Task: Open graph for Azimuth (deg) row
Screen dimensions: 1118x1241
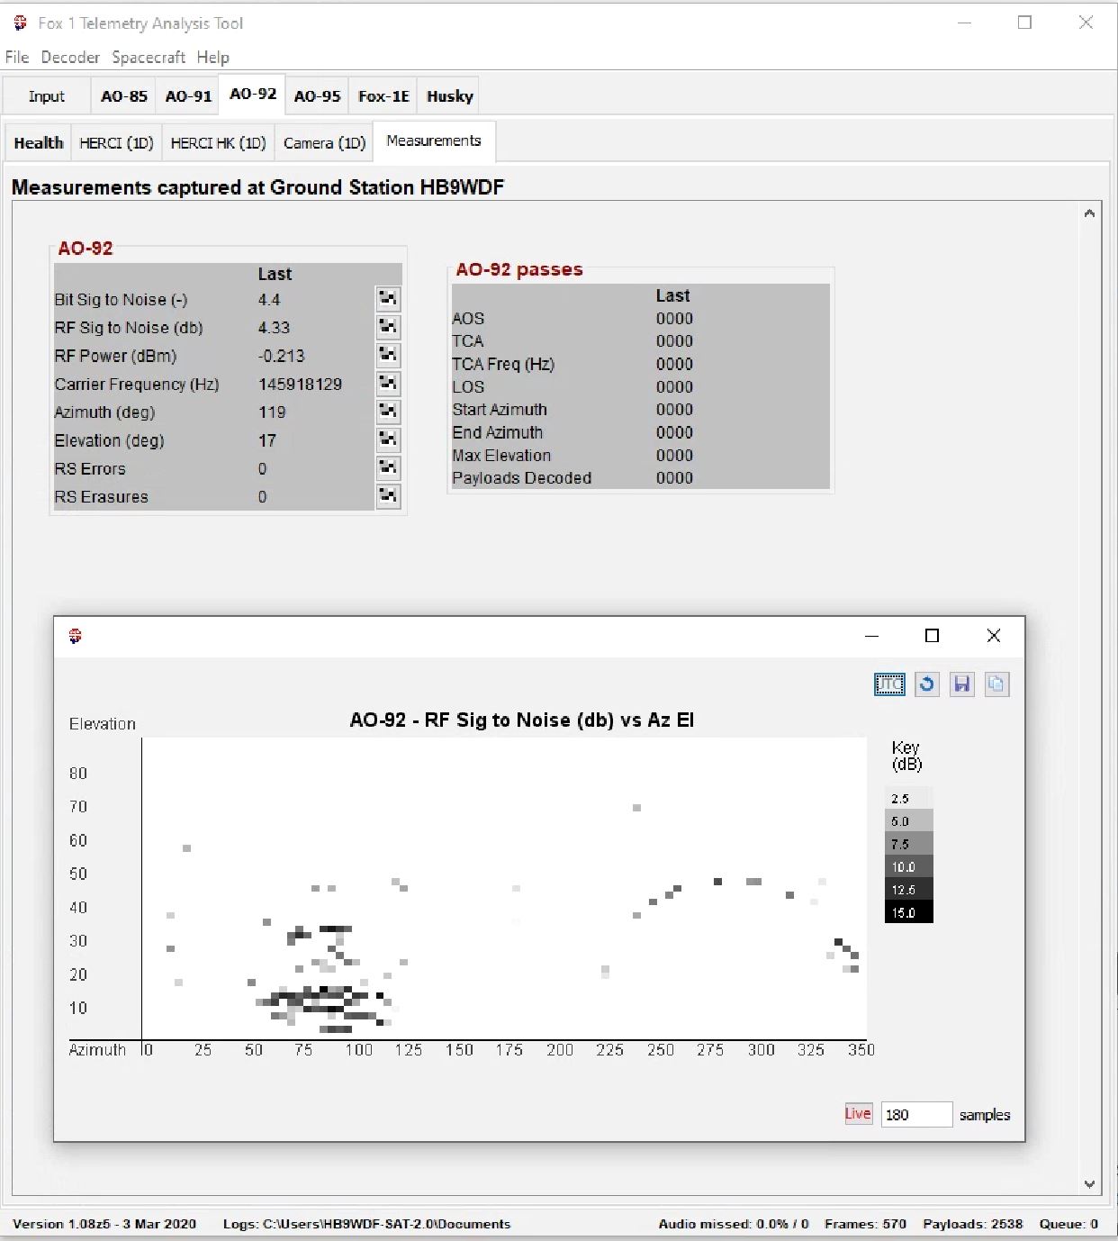Action: 388,412
